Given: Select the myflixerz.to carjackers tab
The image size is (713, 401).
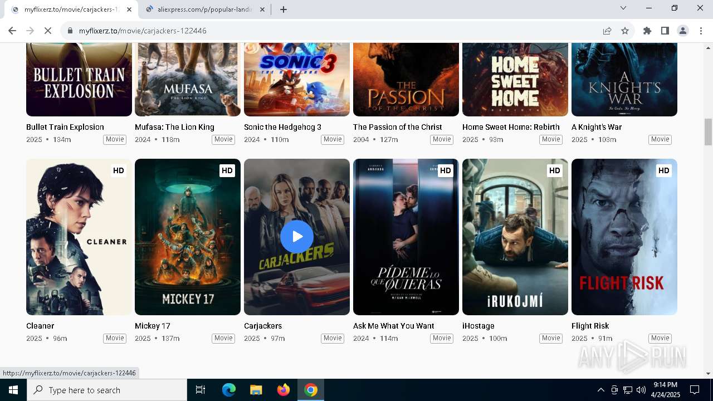Looking at the screenshot, I should tap(71, 9).
